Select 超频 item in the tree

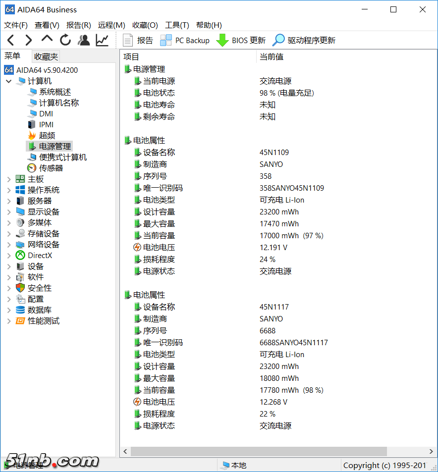pyautogui.click(x=47, y=135)
